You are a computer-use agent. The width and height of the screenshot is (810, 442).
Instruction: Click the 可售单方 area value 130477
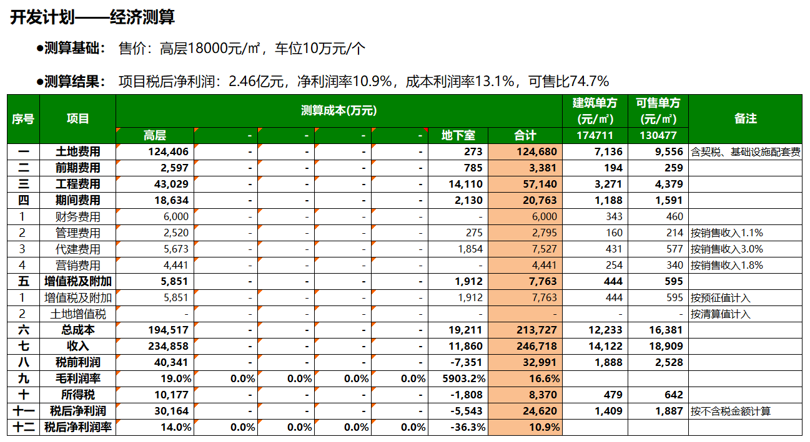coord(658,135)
